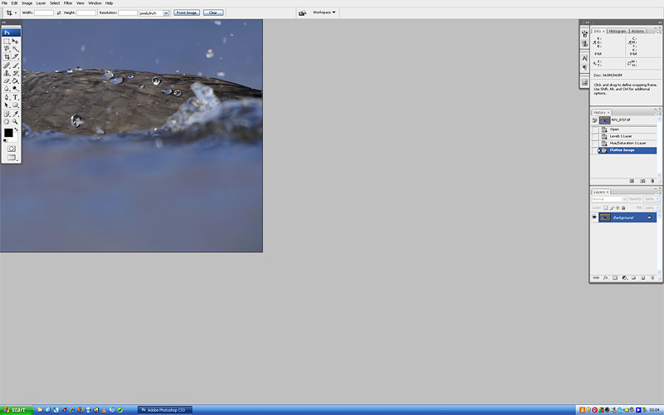
Task: Reset default foreground and background colors
Action: coord(5,139)
